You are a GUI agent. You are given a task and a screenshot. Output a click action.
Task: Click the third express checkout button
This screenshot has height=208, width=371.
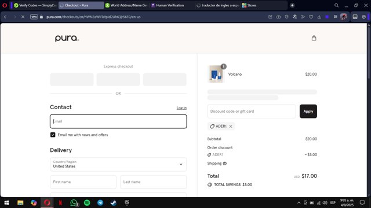165,80
